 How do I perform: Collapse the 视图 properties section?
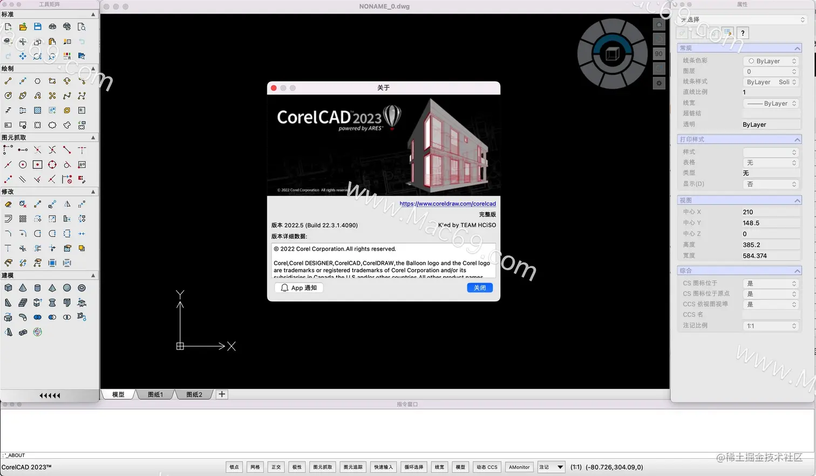click(797, 200)
